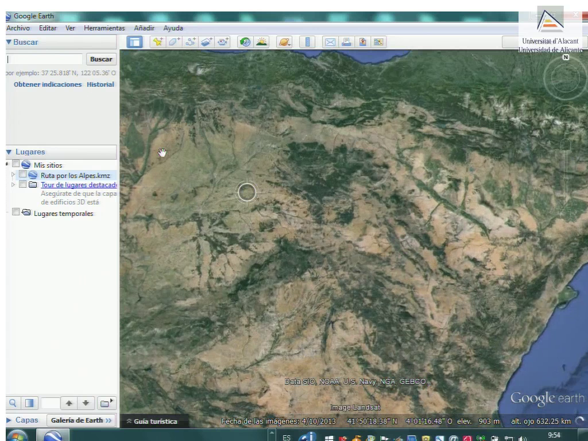Check the Mis sitios checkbox
Image resolution: width=588 pixels, height=441 pixels.
pos(16,164)
